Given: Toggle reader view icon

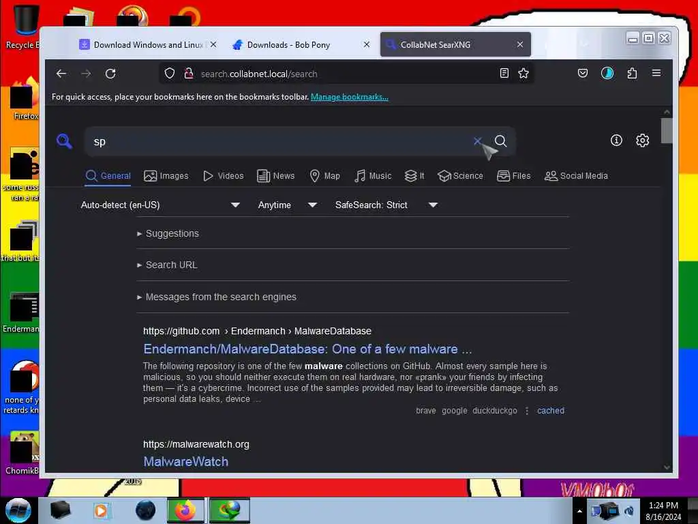Looking at the screenshot, I should coord(504,74).
